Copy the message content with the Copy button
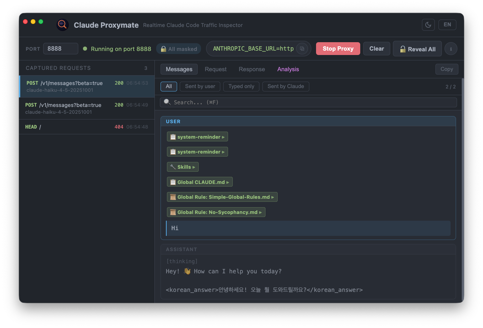Image resolution: width=483 pixels, height=328 pixels. point(447,69)
